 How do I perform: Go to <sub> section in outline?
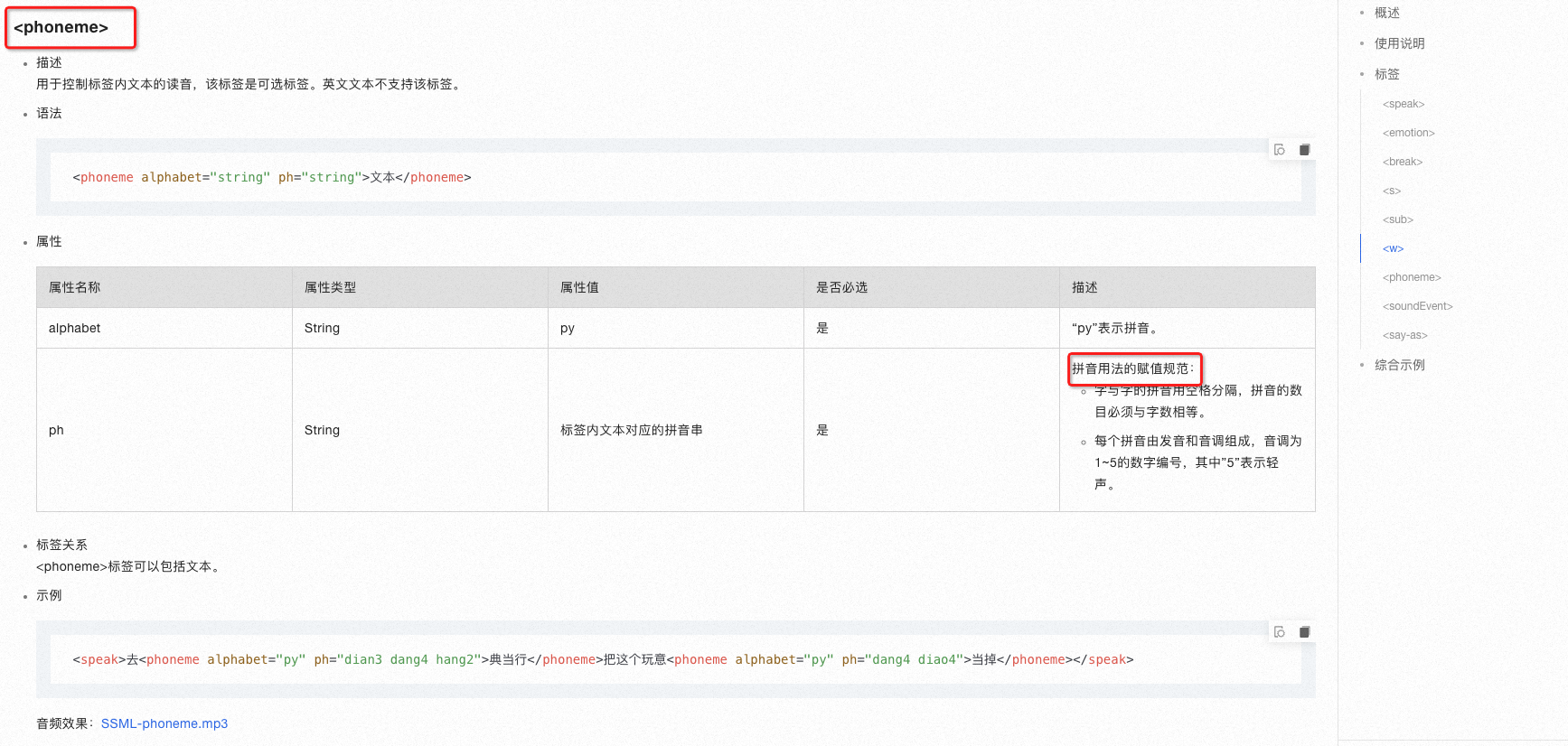[1398, 219]
